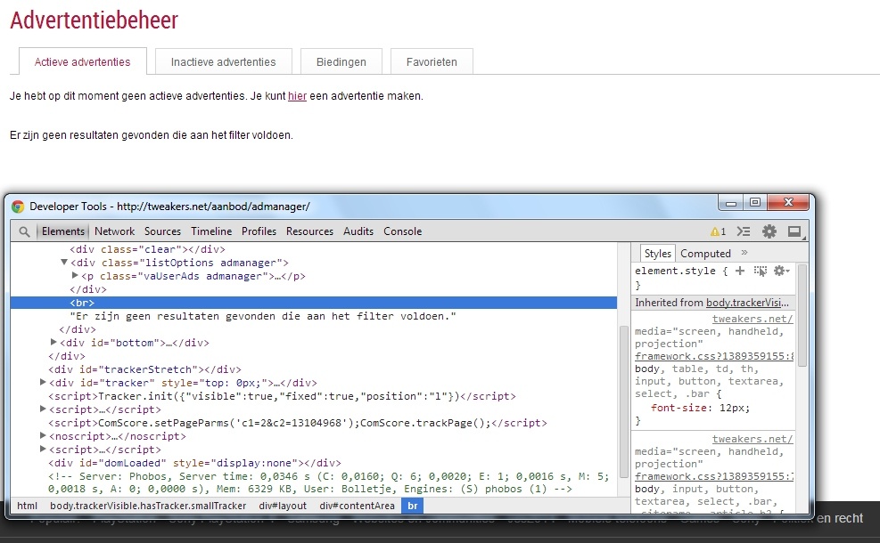Expand the div id bottom node

[53, 343]
